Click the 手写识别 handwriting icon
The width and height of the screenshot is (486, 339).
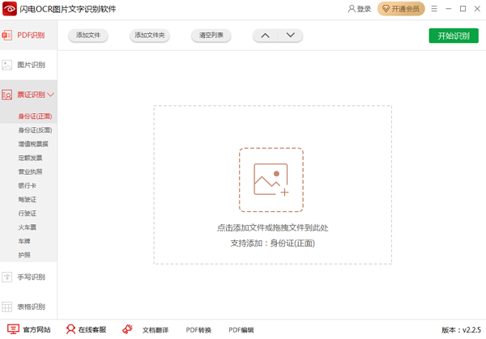[7, 277]
